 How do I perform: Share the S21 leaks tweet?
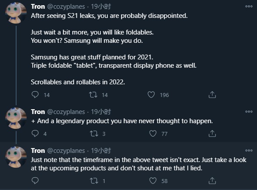click(212, 95)
